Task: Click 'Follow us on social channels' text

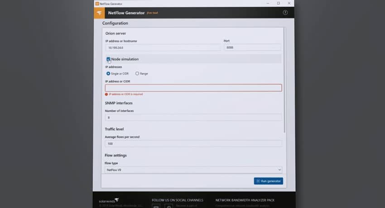Action: pos(178,200)
